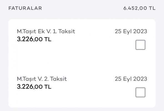Click the 25 Eyl 2023 date of 2. Taksit
The image size is (164, 111).
coord(131,79)
